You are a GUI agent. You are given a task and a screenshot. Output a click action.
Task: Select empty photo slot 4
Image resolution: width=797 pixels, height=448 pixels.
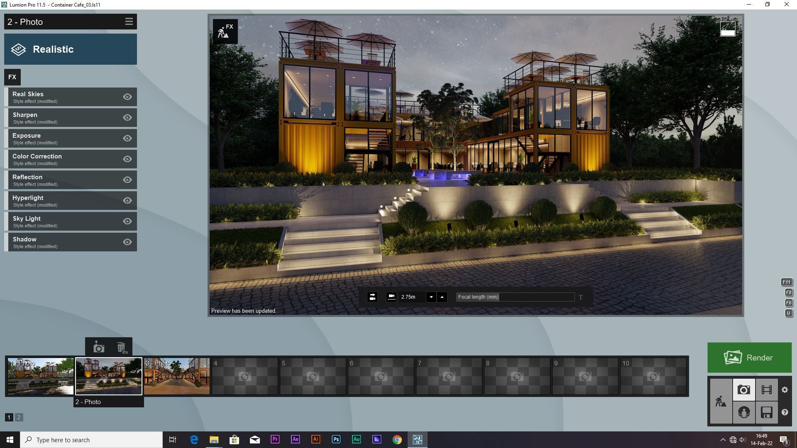coord(244,376)
